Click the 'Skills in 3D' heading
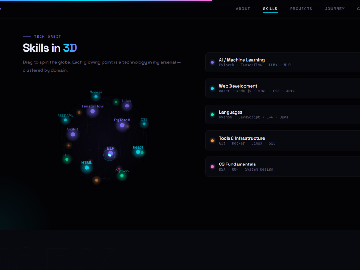 50,48
